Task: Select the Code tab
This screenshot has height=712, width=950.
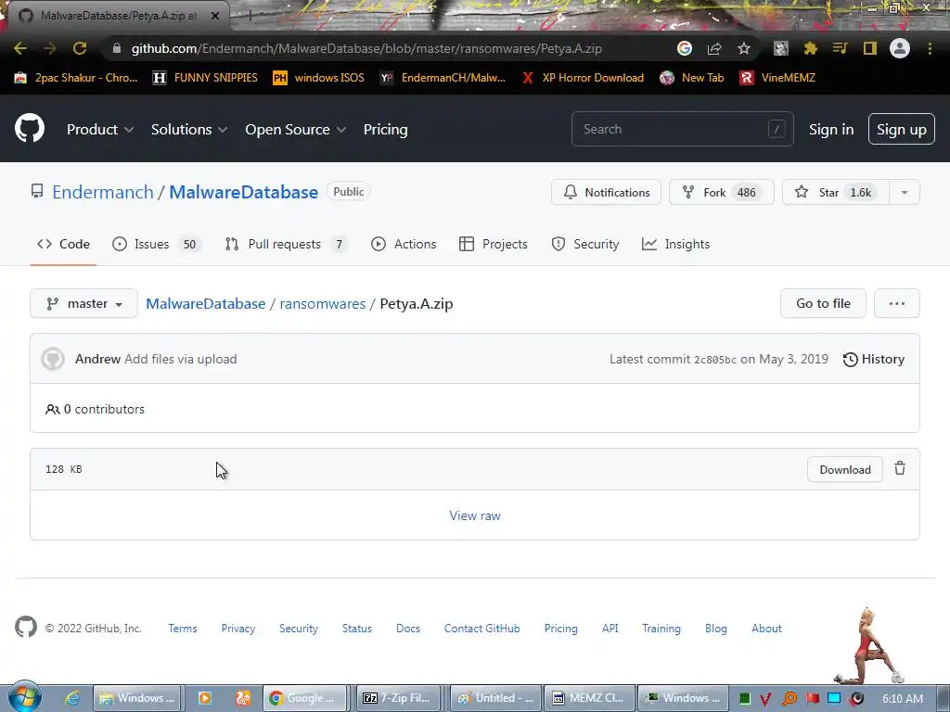Action: pyautogui.click(x=64, y=244)
